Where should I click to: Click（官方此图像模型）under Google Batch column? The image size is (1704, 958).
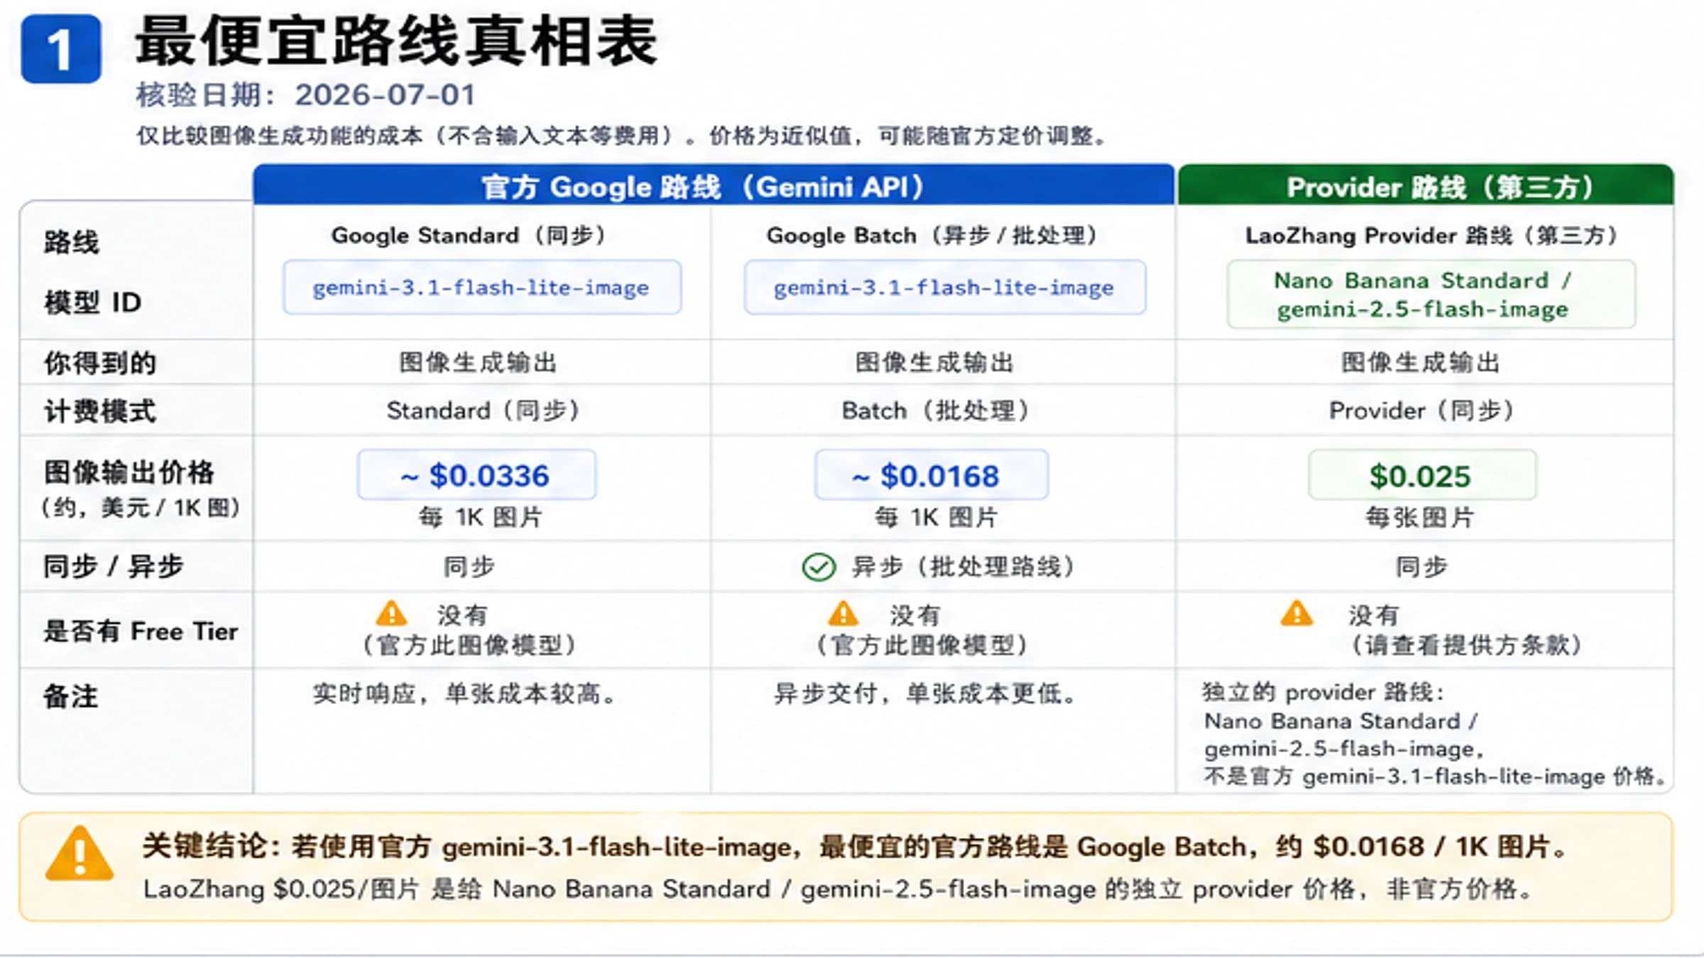[922, 645]
